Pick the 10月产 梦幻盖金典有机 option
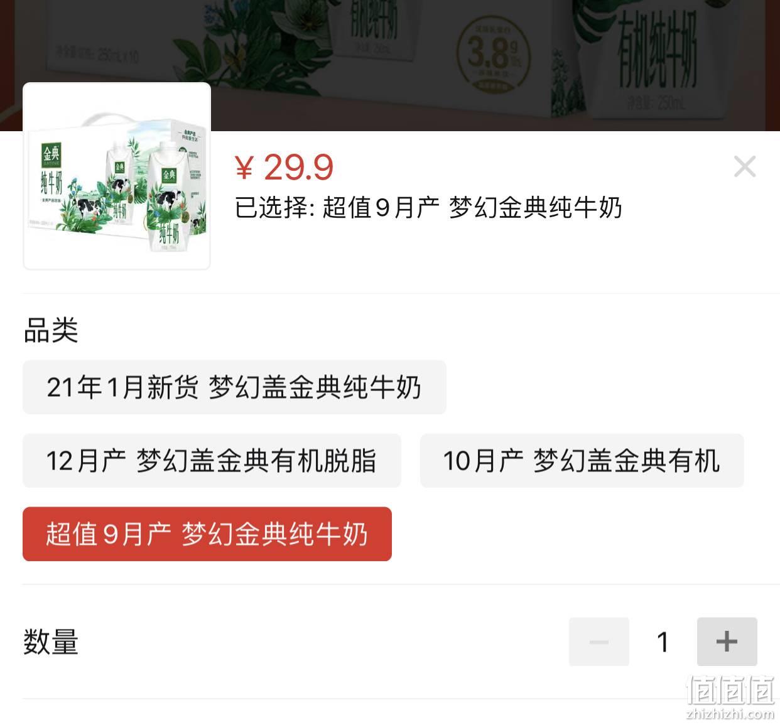This screenshot has width=780, height=725. pyautogui.click(x=582, y=461)
